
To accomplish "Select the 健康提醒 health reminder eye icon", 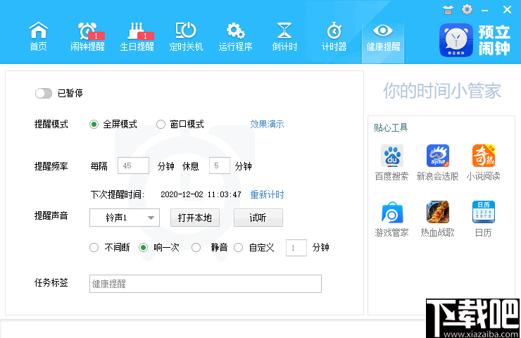I will tap(383, 30).
